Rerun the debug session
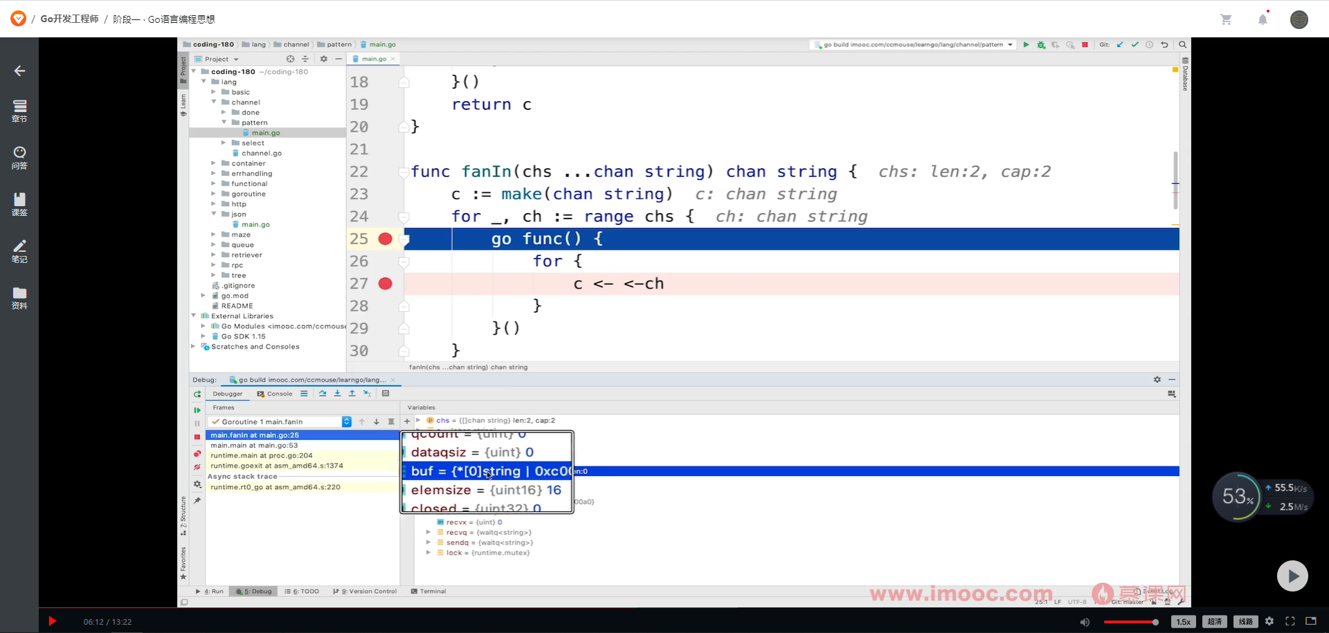 [197, 394]
